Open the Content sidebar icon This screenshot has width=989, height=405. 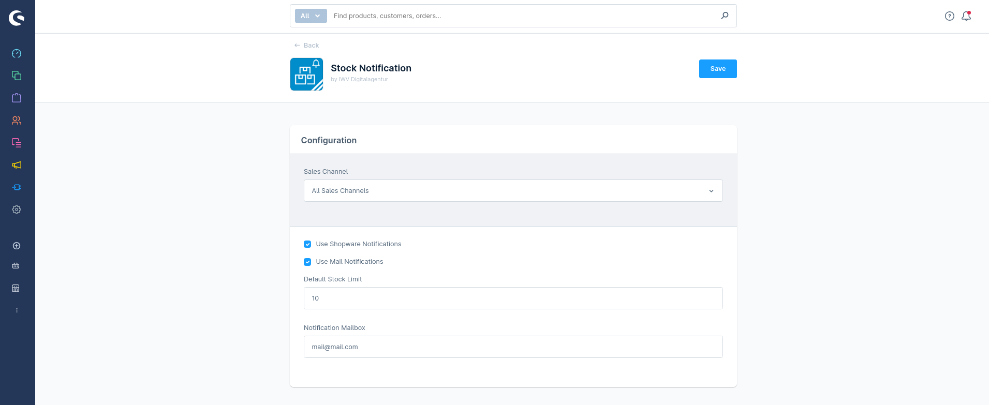click(17, 143)
